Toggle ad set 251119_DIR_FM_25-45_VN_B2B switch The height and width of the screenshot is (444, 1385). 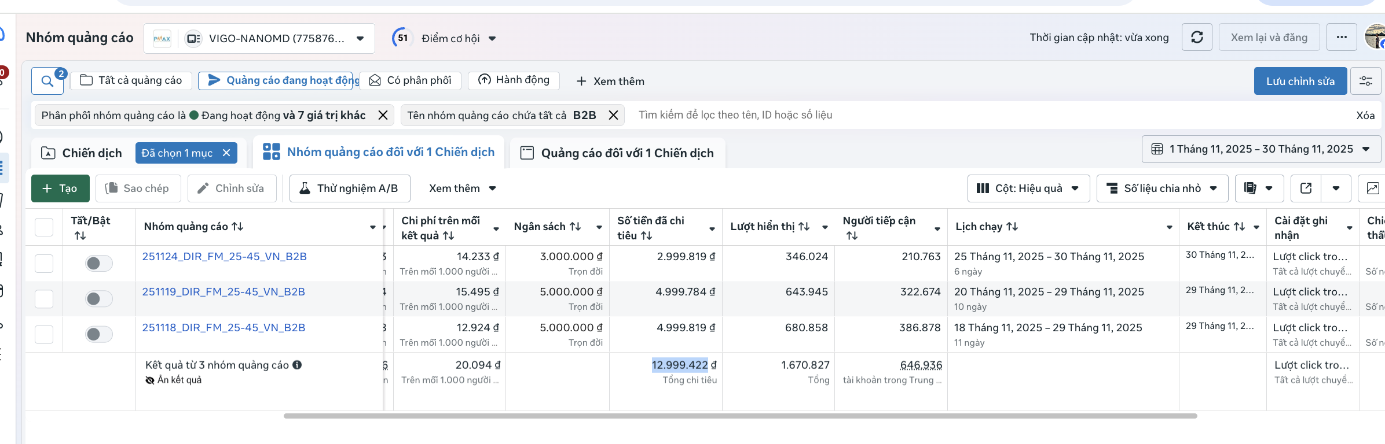point(98,299)
